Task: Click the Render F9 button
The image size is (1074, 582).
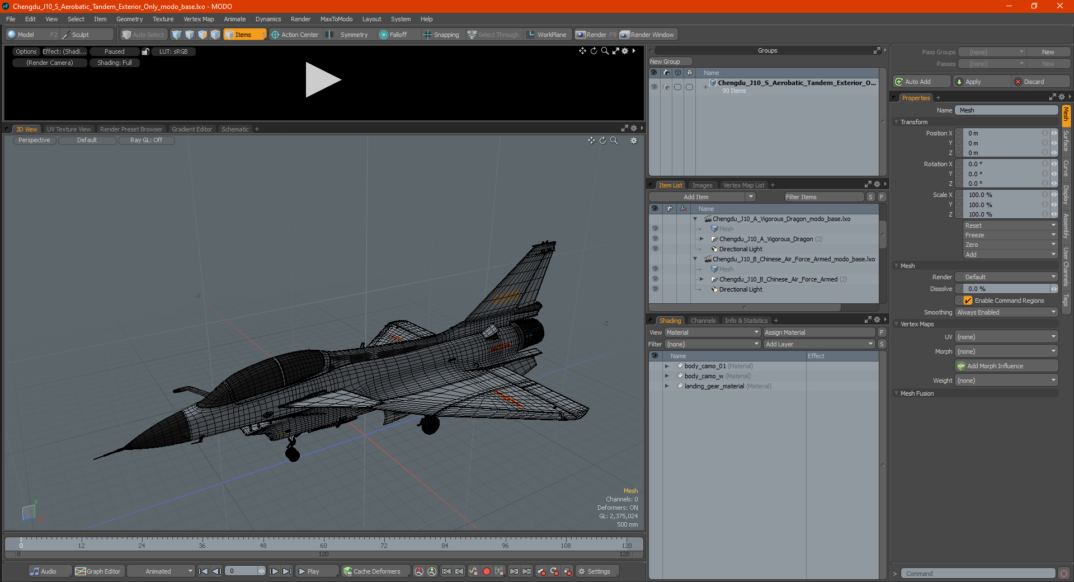Action: pyautogui.click(x=595, y=35)
